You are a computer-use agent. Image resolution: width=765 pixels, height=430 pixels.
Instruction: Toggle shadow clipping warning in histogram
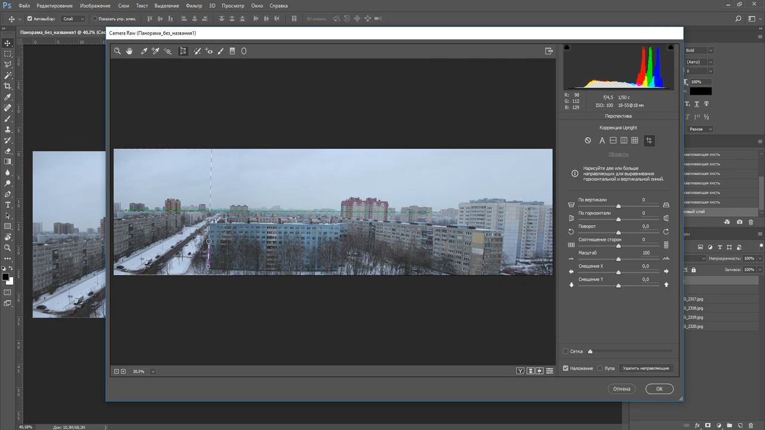click(x=567, y=47)
